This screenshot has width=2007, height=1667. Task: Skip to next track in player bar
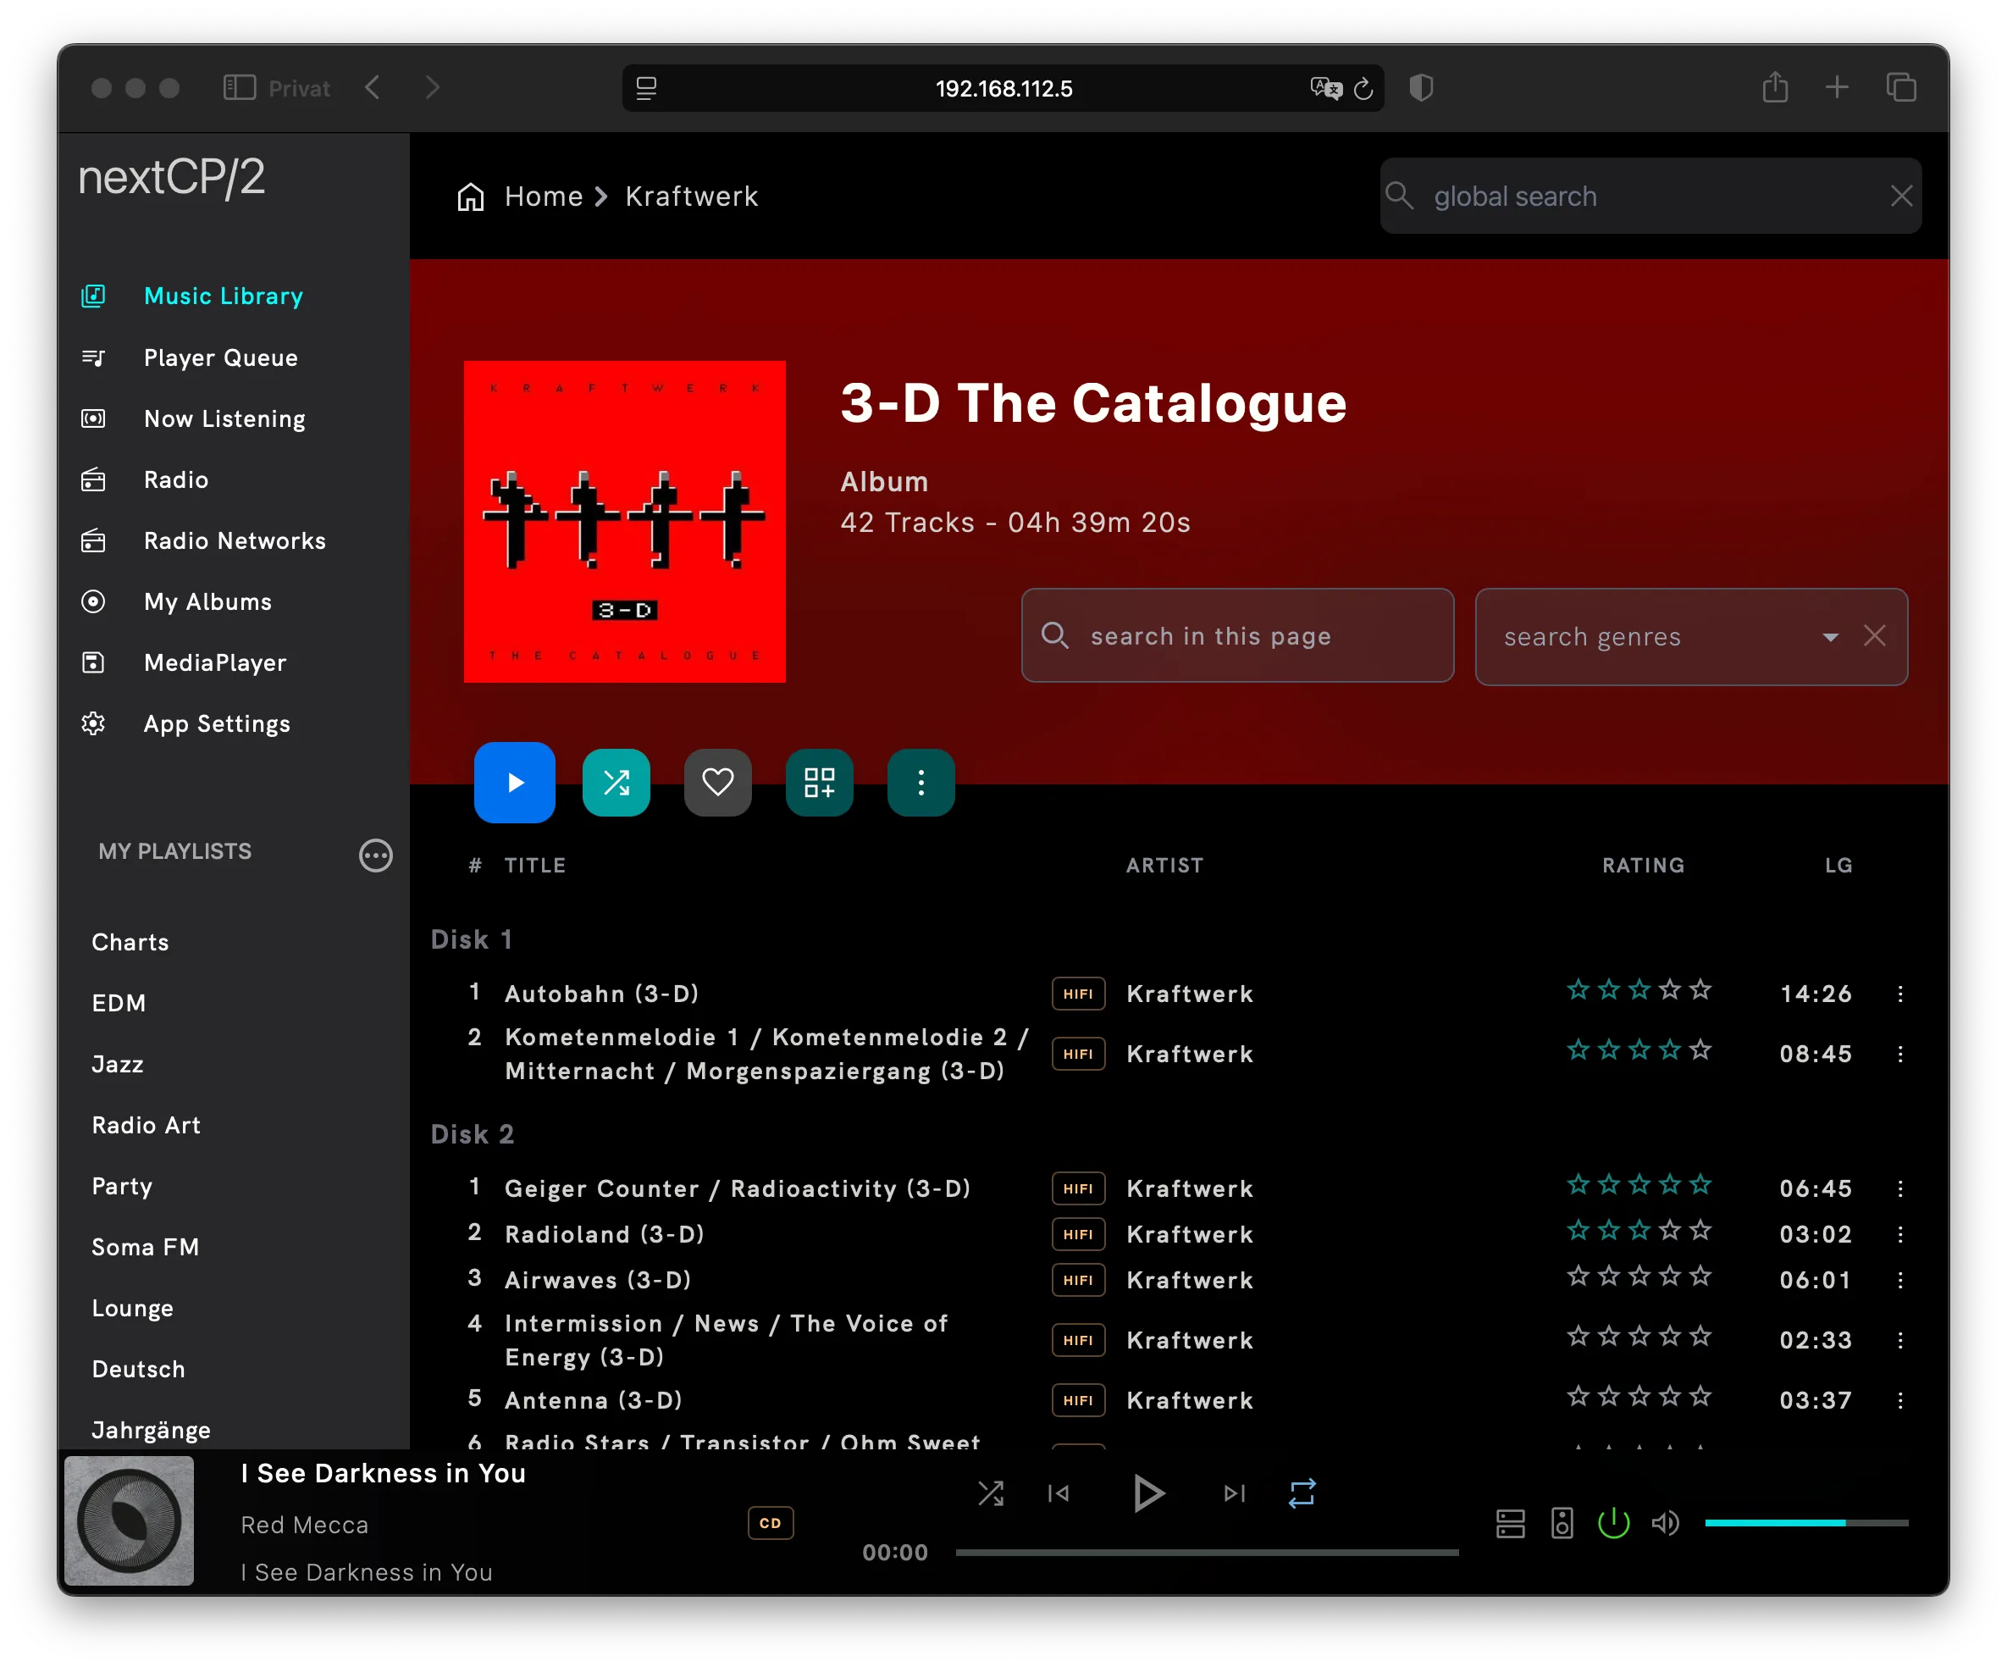pyautogui.click(x=1234, y=1493)
